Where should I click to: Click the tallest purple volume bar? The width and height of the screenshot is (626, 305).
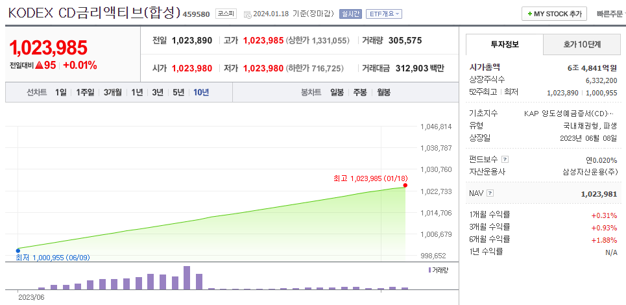pyautogui.click(x=187, y=278)
